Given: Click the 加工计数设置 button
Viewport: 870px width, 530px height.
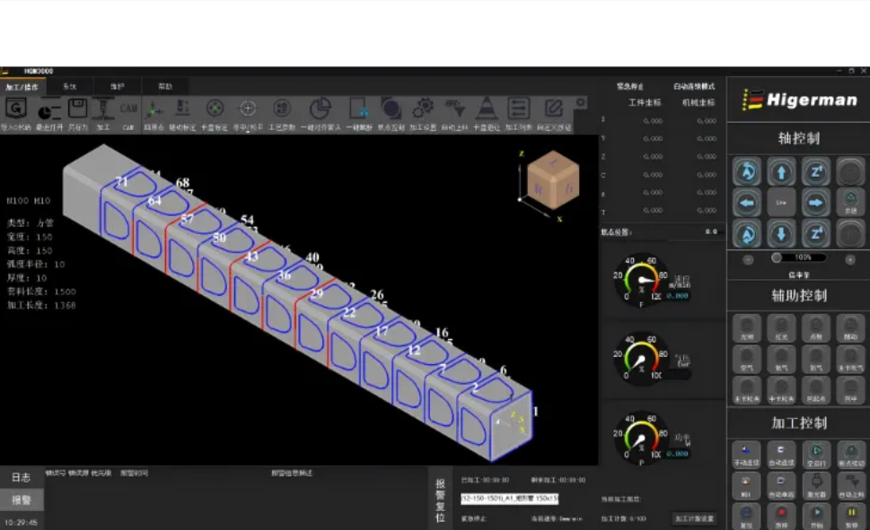Looking at the screenshot, I should 694,518.
